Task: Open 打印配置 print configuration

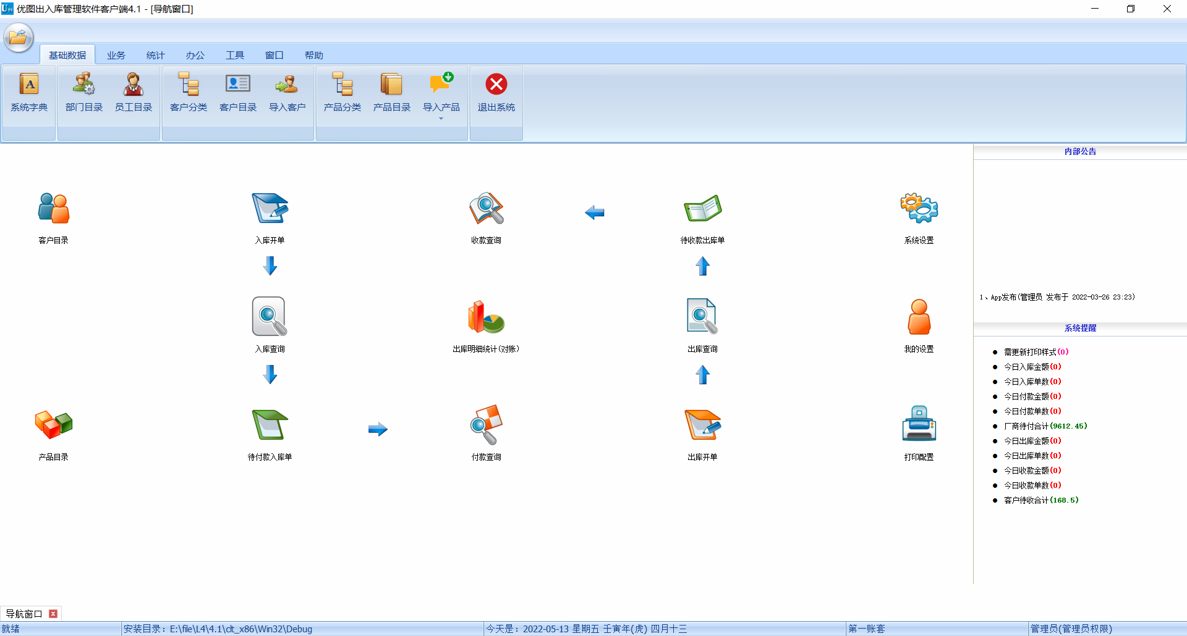Action: (919, 433)
